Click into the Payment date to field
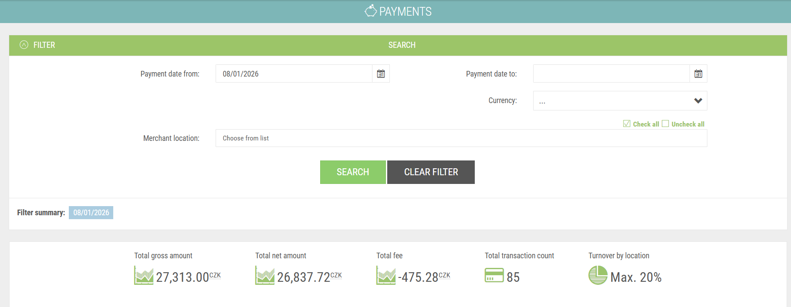This screenshot has height=307, width=791. click(611, 74)
